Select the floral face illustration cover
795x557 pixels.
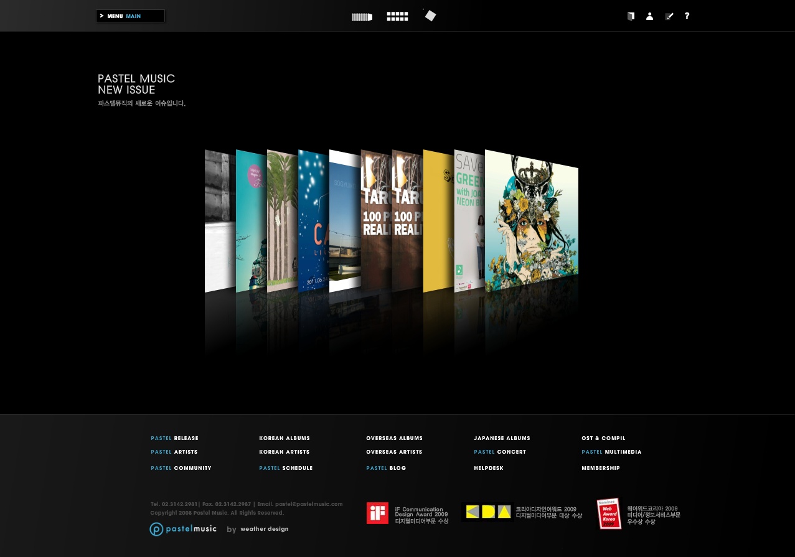pos(532,220)
